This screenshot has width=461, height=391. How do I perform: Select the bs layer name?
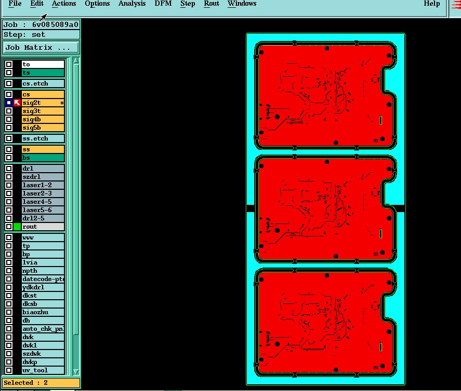pos(43,158)
